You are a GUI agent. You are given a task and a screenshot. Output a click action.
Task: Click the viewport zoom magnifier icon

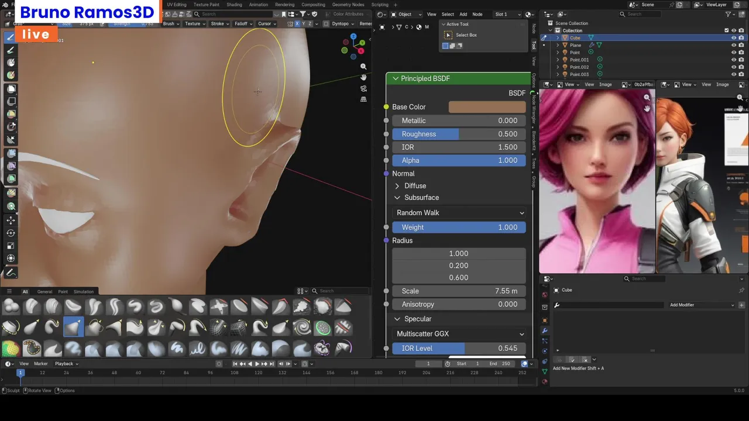tap(363, 67)
